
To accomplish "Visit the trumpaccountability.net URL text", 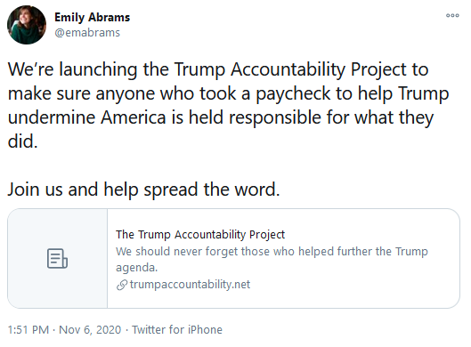I will pos(190,284).
